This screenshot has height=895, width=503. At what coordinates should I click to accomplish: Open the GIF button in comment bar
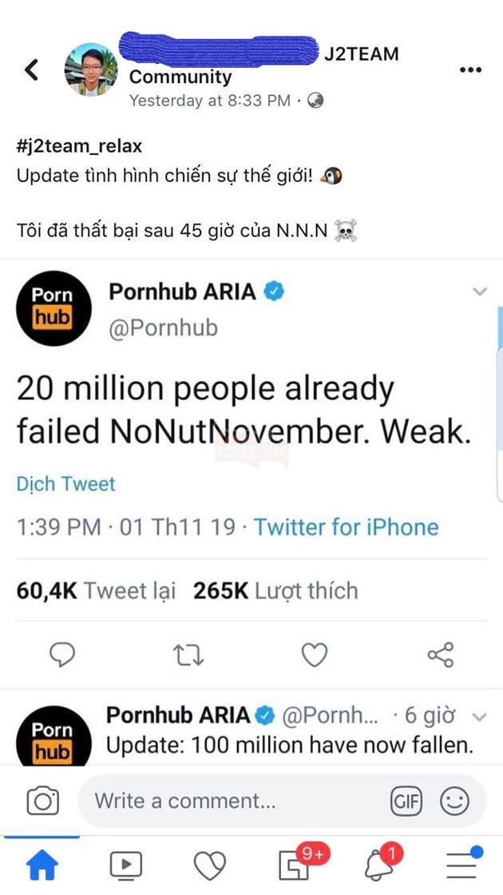point(407,801)
